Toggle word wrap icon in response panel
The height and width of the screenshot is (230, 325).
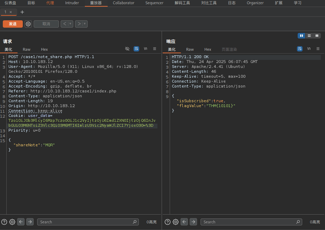tap(300, 49)
